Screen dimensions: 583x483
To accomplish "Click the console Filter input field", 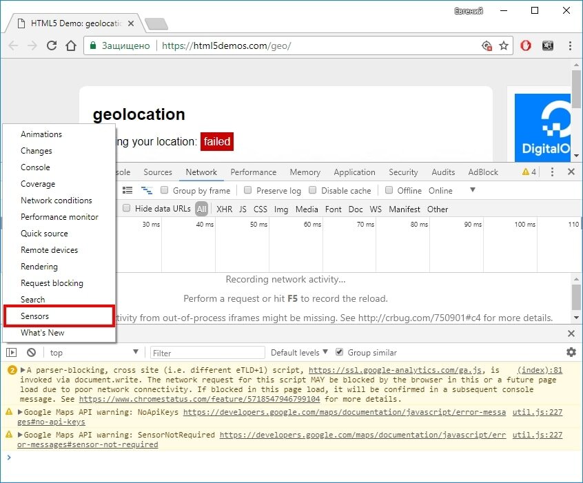I will [207, 353].
